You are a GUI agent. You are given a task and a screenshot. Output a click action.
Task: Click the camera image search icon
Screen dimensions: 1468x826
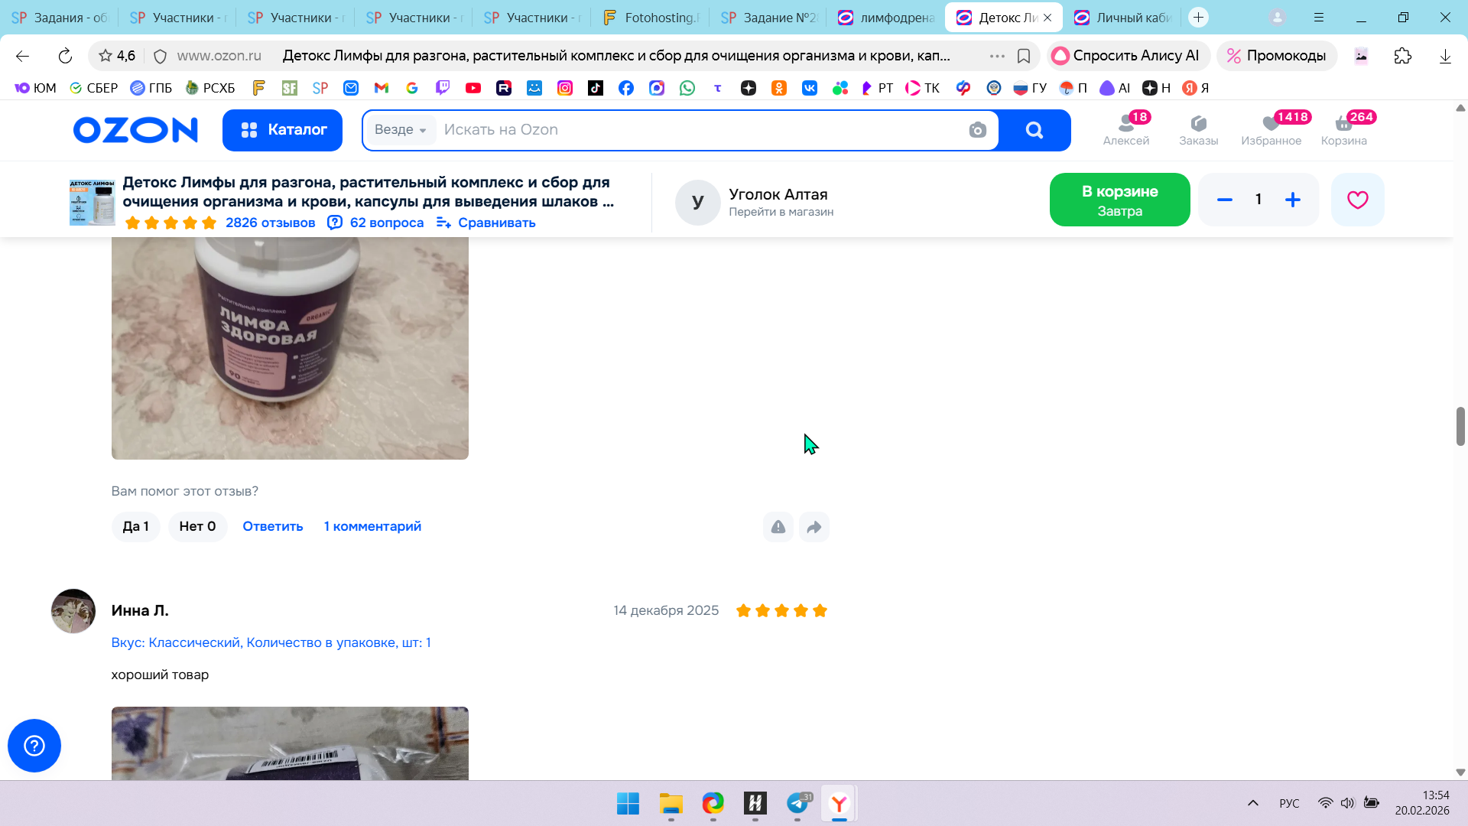pos(977,130)
